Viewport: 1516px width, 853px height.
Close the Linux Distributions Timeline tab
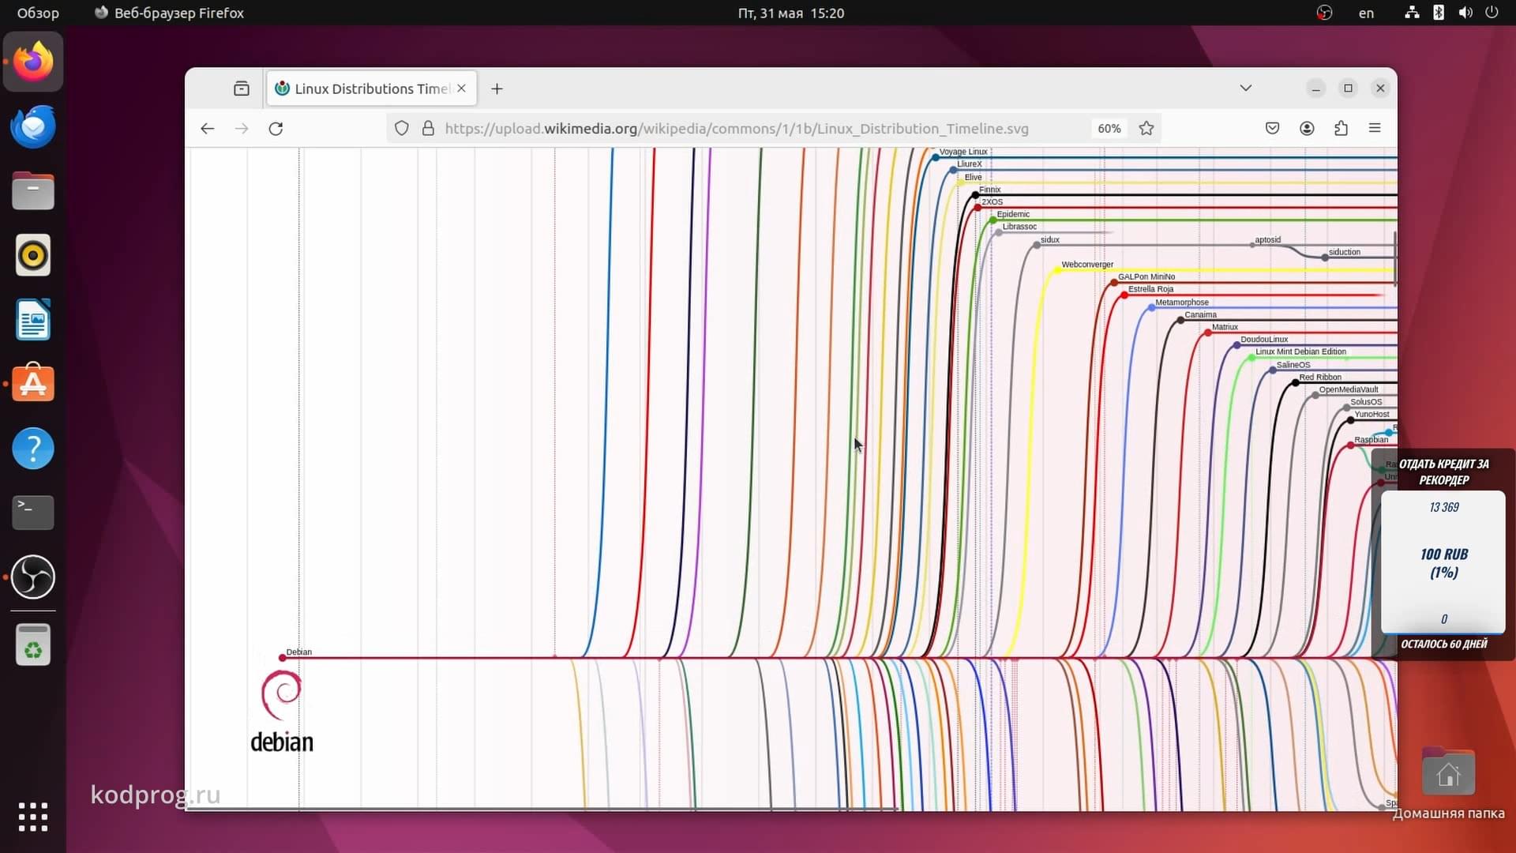(462, 88)
